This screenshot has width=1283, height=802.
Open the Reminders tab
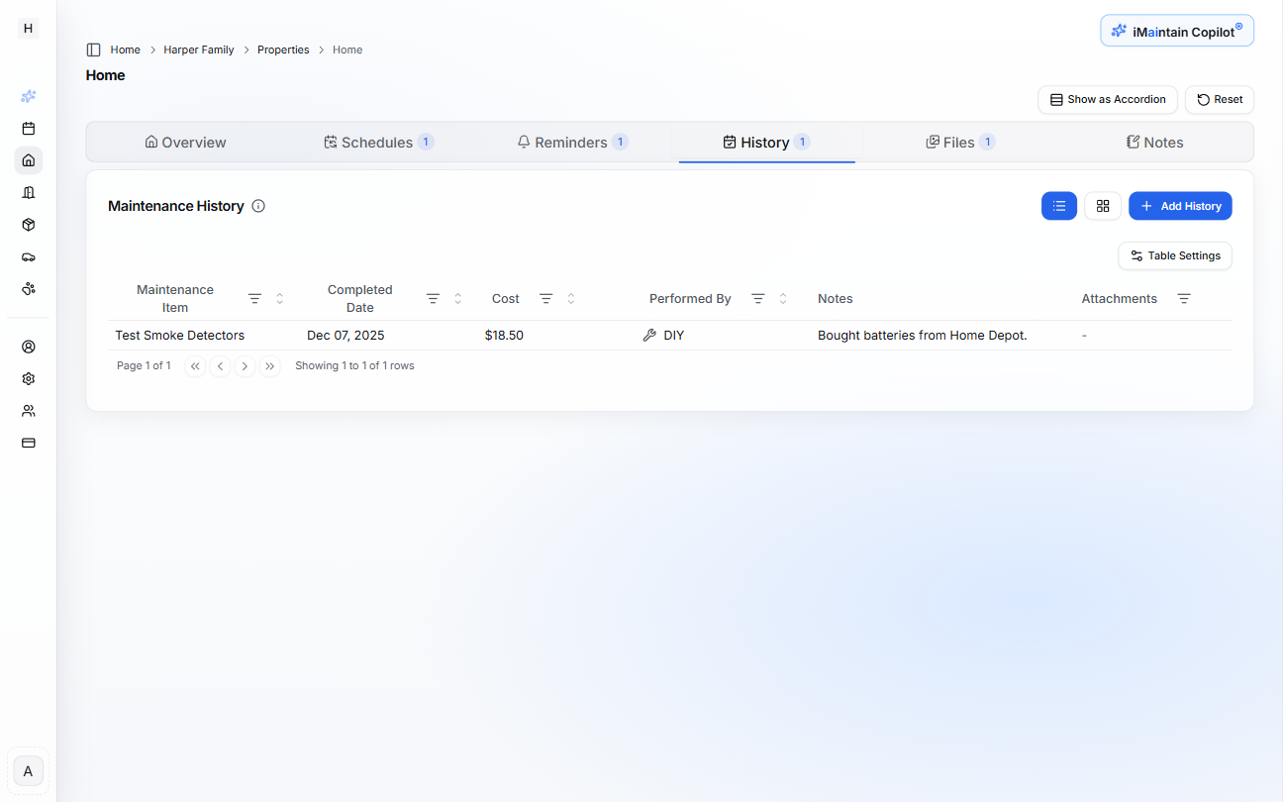tap(572, 142)
